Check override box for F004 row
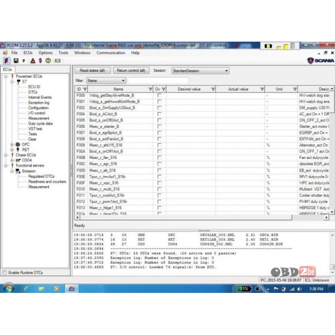Viewport: 335px width, 335px height. tap(159, 114)
